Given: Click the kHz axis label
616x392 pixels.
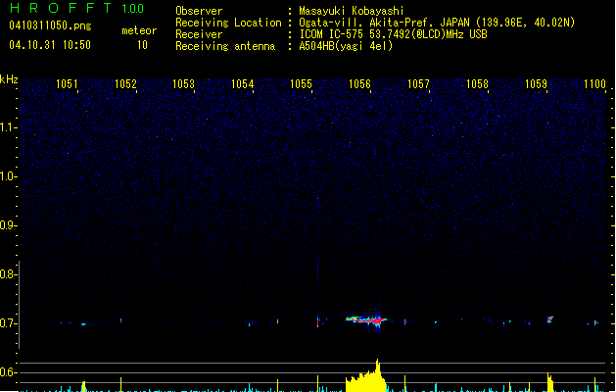Looking at the screenshot, I should pos(9,79).
